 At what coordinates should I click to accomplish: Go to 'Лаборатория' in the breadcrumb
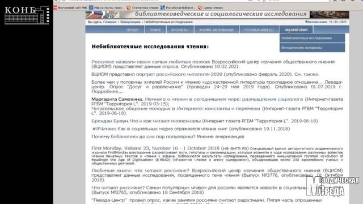pos(130,22)
